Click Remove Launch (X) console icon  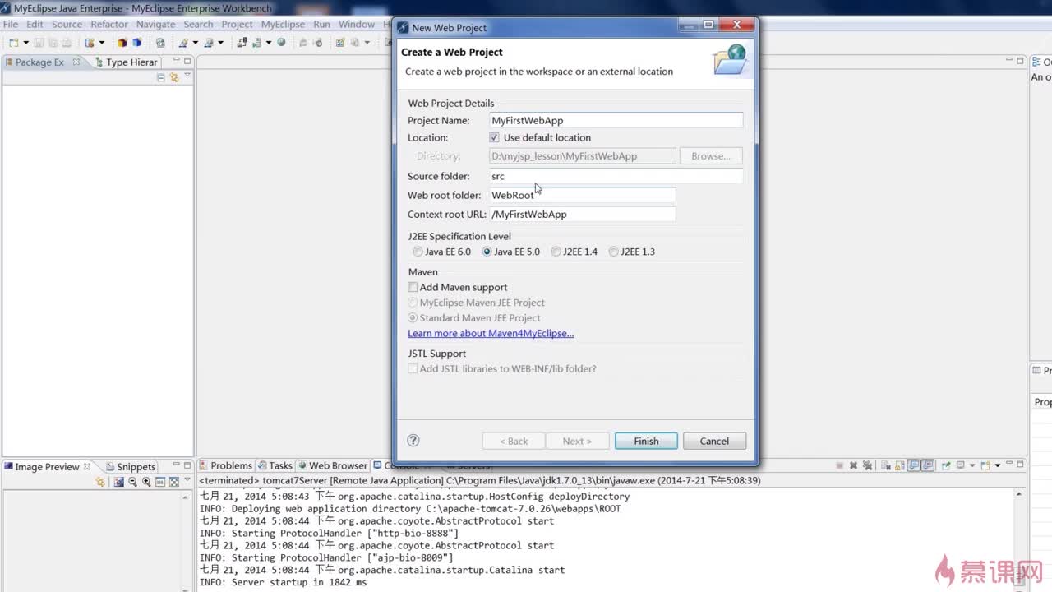[853, 465]
